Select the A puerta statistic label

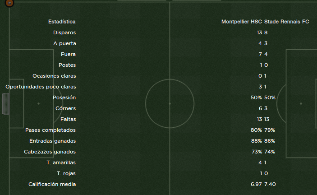pyautogui.click(x=64, y=43)
